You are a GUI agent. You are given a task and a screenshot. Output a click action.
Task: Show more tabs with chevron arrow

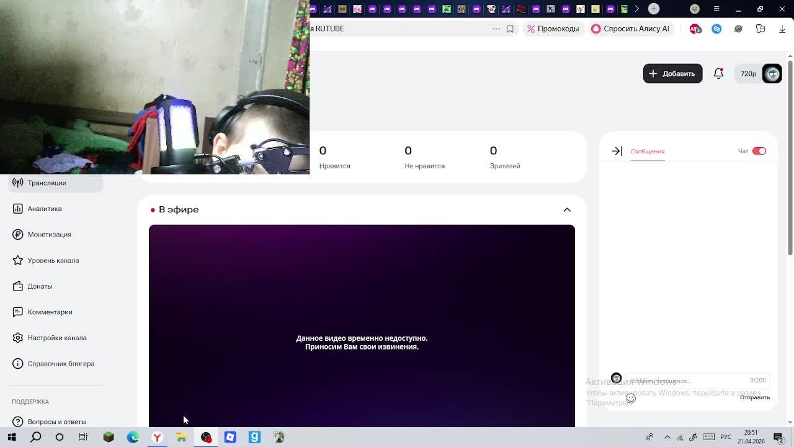tap(637, 9)
